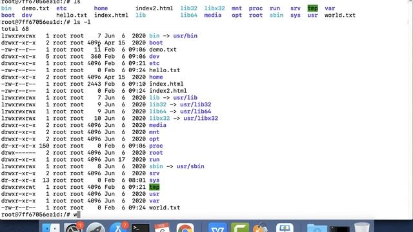Click 'world.txt' in top ls output
This screenshot has height=232, width=413.
[340, 15]
